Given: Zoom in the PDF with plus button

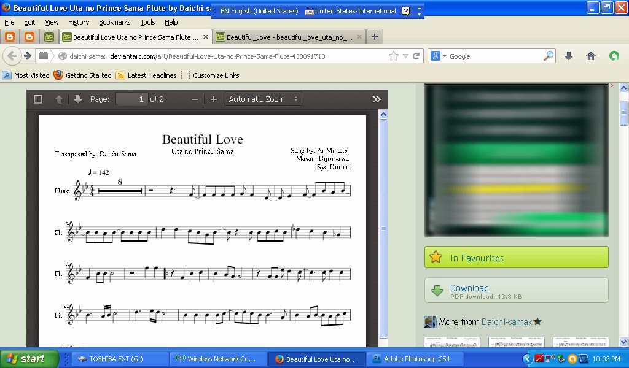Looking at the screenshot, I should pos(213,99).
